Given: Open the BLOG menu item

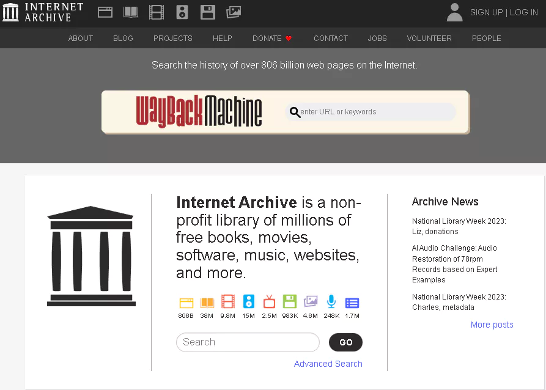Looking at the screenshot, I should 123,39.
